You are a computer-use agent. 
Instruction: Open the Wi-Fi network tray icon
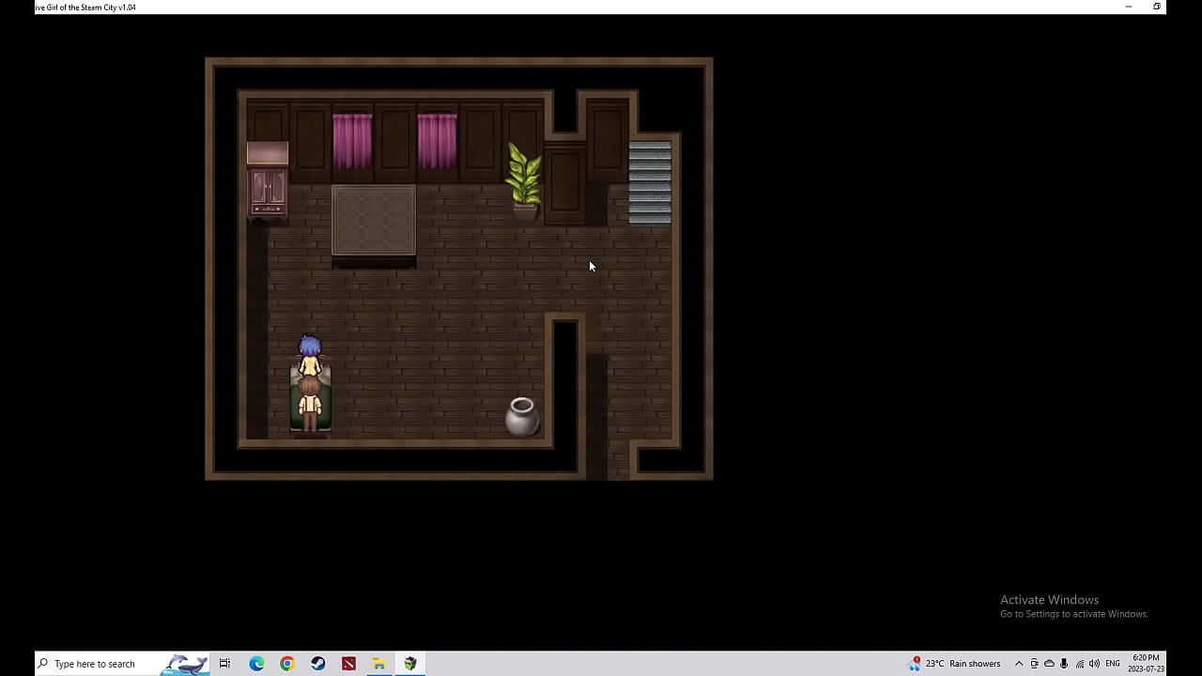(1079, 664)
